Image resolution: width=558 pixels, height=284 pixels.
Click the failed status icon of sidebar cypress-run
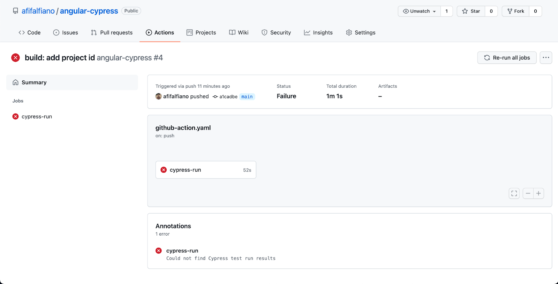(15, 117)
